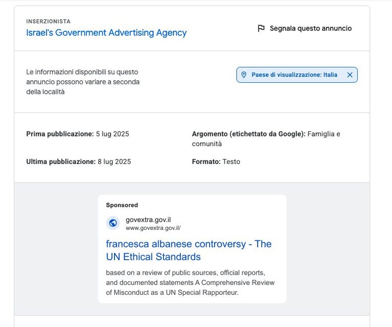Screen dimensions: 392x327
Task: Click Segnala questo annuncio button
Action: tap(305, 28)
